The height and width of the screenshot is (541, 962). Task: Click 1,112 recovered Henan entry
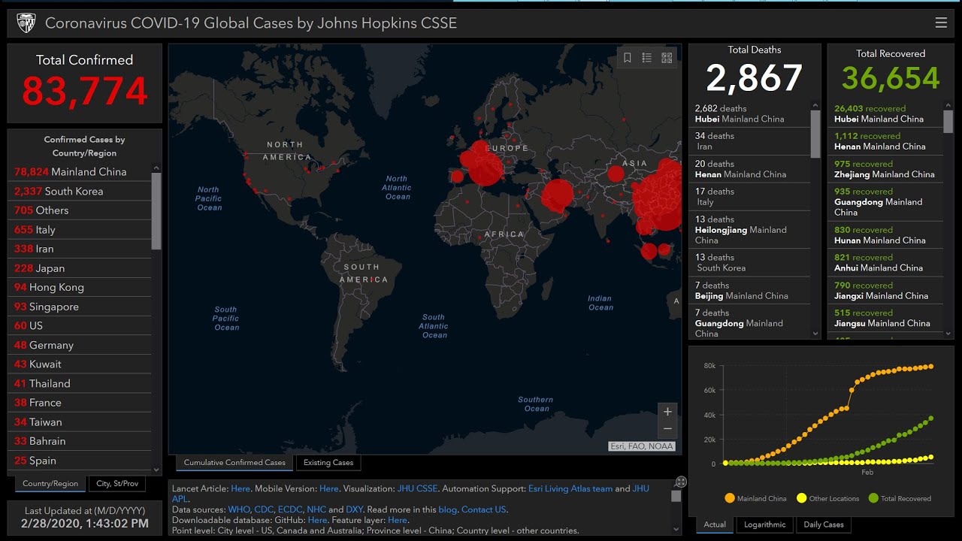pos(885,141)
